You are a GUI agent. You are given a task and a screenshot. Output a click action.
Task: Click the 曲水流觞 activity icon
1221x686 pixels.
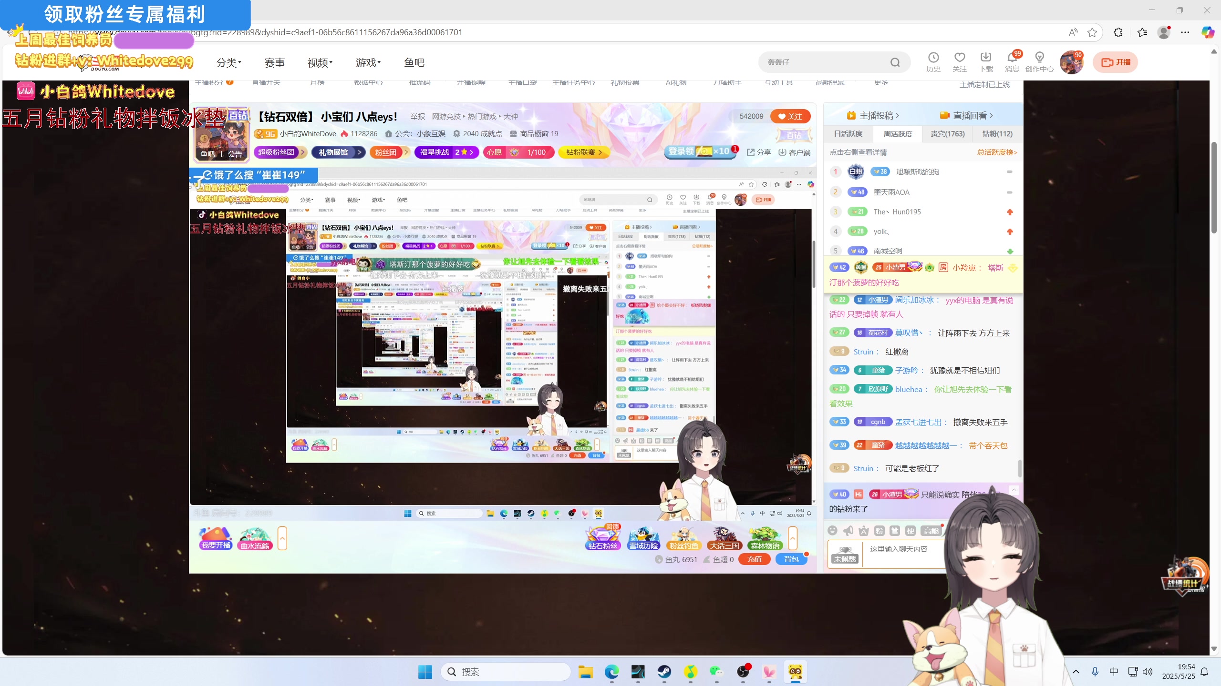[255, 538]
